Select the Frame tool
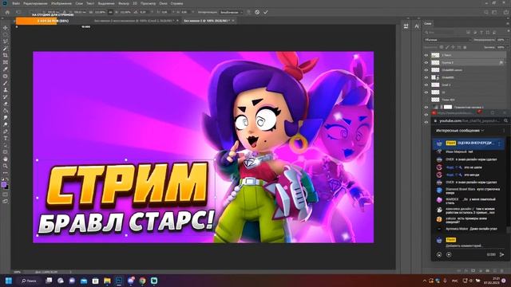 tap(6, 62)
